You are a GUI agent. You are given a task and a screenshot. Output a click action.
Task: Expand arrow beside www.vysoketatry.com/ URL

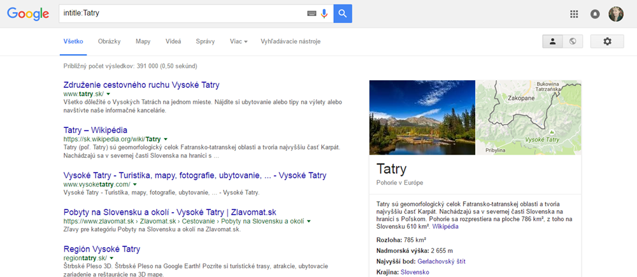[x=134, y=185]
